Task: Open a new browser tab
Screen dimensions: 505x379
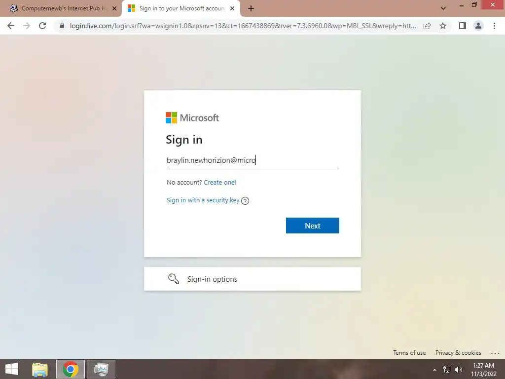Action: tap(251, 8)
